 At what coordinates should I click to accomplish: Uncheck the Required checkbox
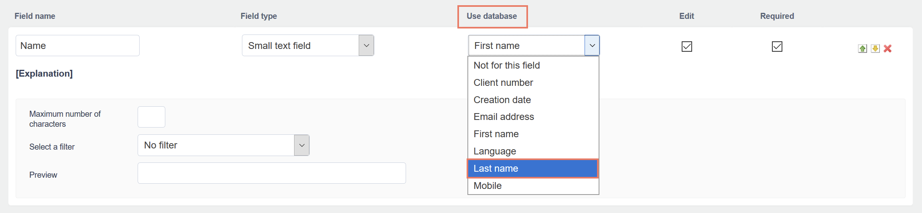(777, 47)
